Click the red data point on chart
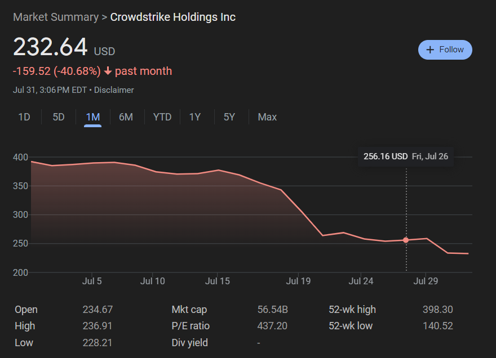 (406, 240)
